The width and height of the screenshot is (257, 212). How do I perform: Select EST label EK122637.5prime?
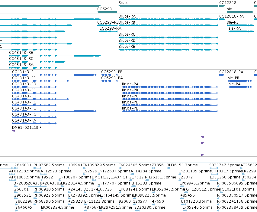[114, 171]
